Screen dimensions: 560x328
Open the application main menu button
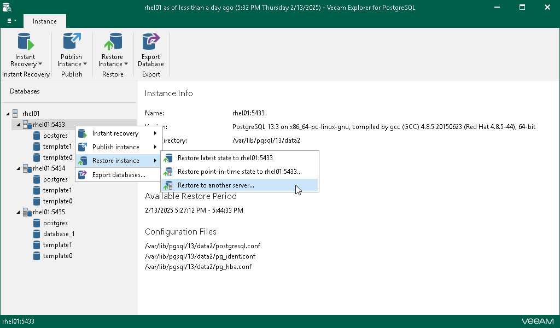pos(11,21)
